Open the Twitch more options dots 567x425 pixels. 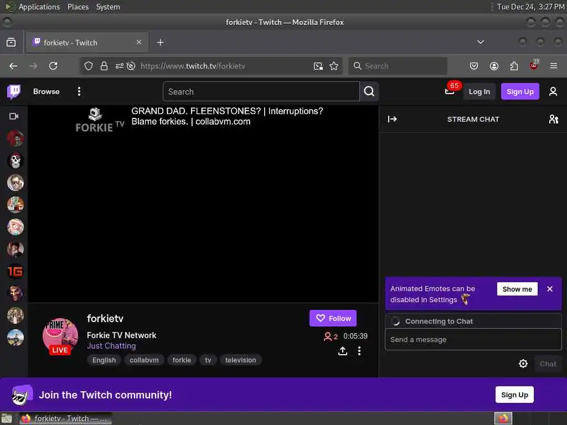(x=79, y=91)
